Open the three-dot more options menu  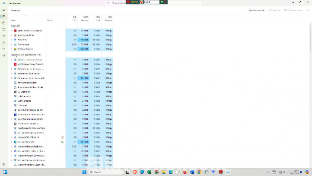[x=307, y=10]
